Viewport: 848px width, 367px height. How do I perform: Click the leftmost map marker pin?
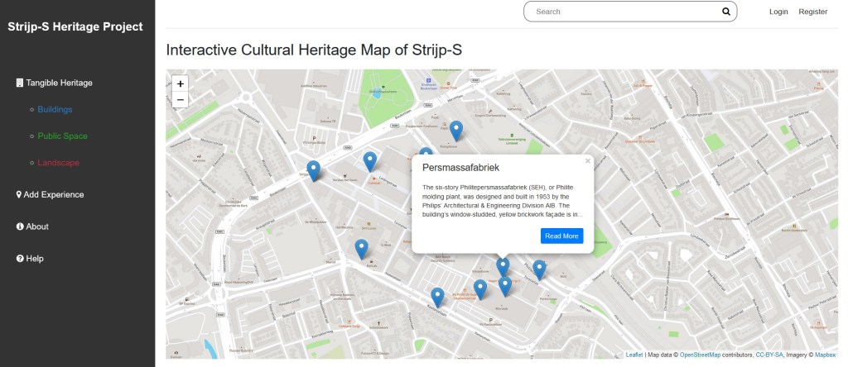point(314,170)
